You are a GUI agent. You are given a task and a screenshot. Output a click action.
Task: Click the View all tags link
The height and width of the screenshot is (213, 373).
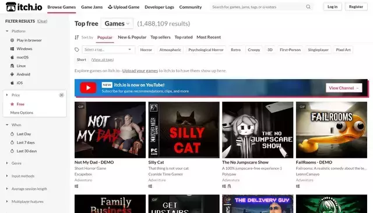coord(103,59)
